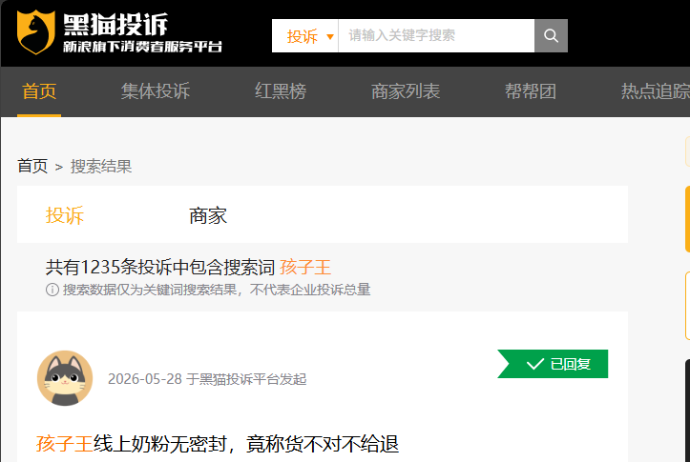Open the 集体投诉 nav tab
690x462 pixels.
[x=156, y=91]
